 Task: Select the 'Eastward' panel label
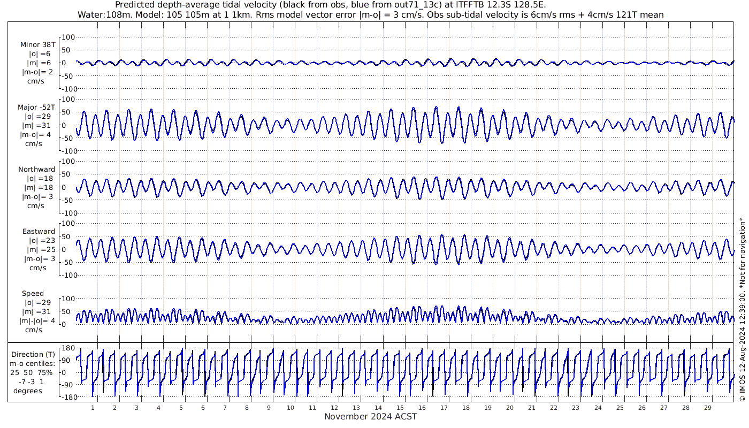point(39,231)
